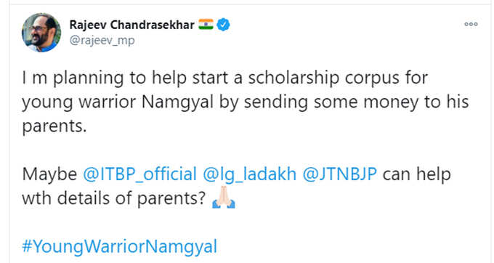Click the blue verified badge icon
Screen dimensions: 494x263
click(223, 25)
